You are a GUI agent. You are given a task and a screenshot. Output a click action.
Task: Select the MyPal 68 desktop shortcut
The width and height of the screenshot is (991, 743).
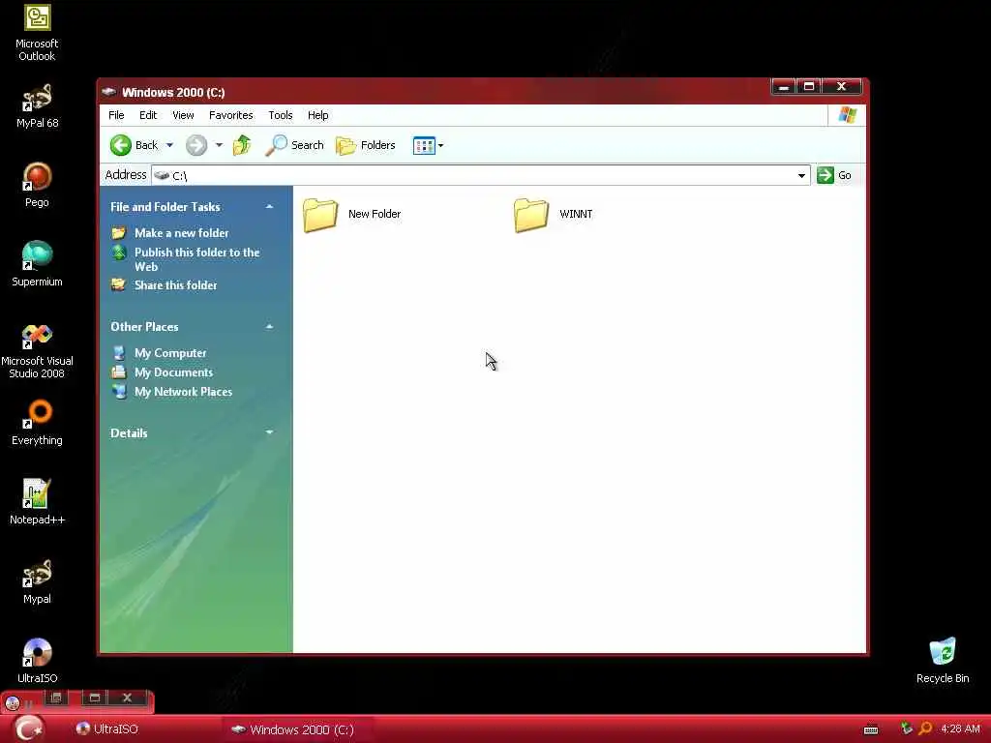(37, 105)
